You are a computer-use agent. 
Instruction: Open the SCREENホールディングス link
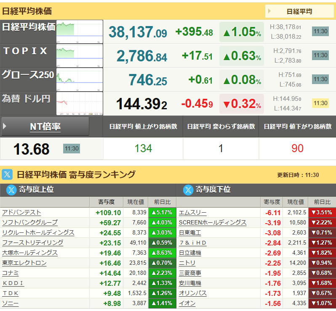pos(213,222)
